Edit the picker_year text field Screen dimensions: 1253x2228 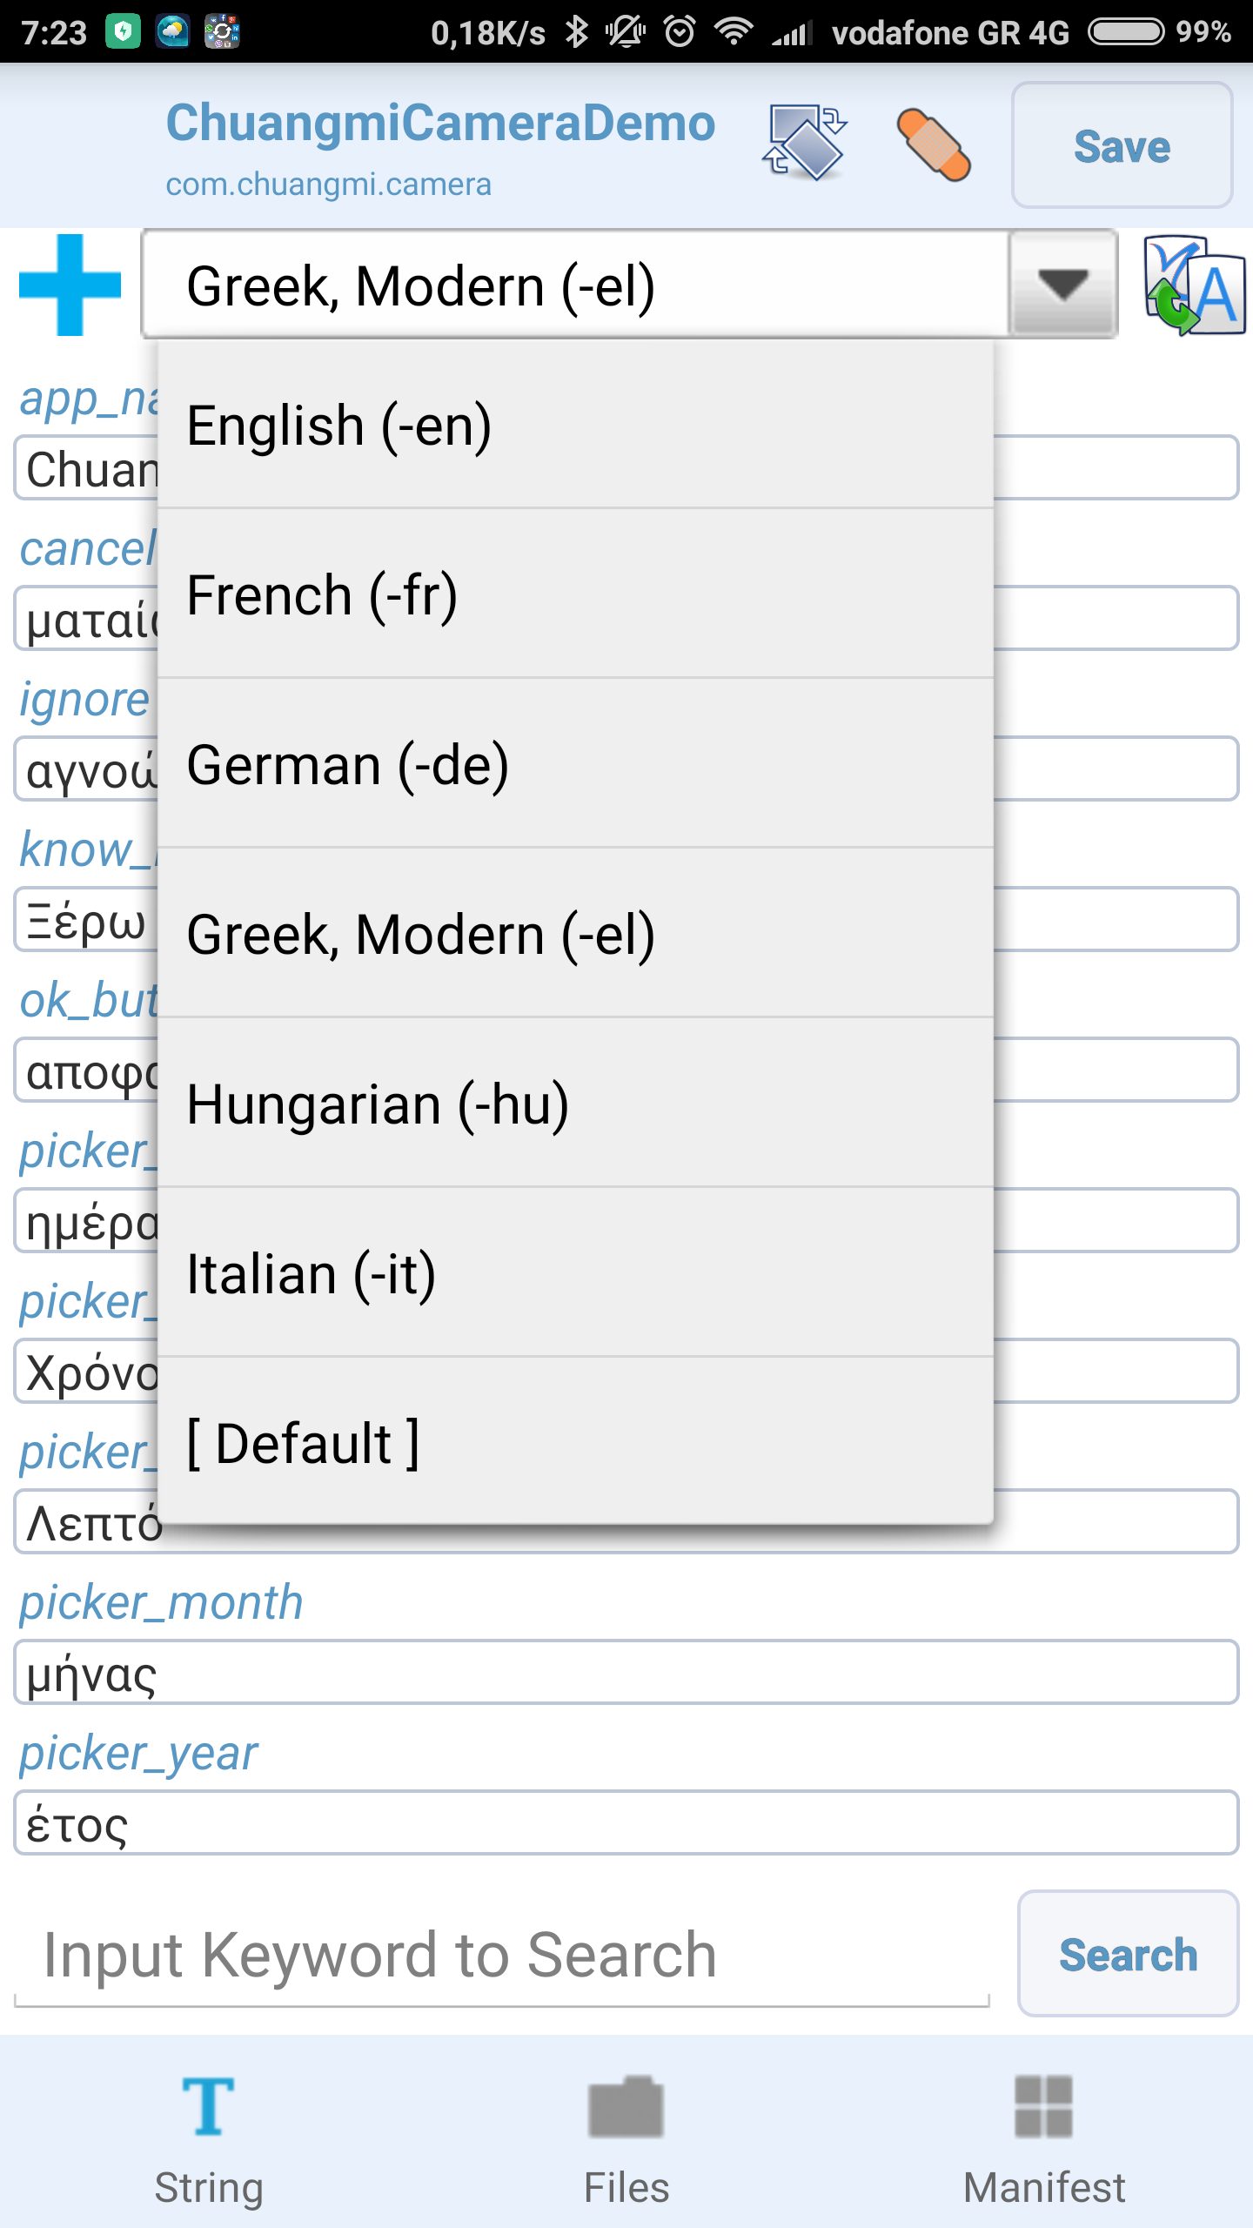pos(626,1823)
